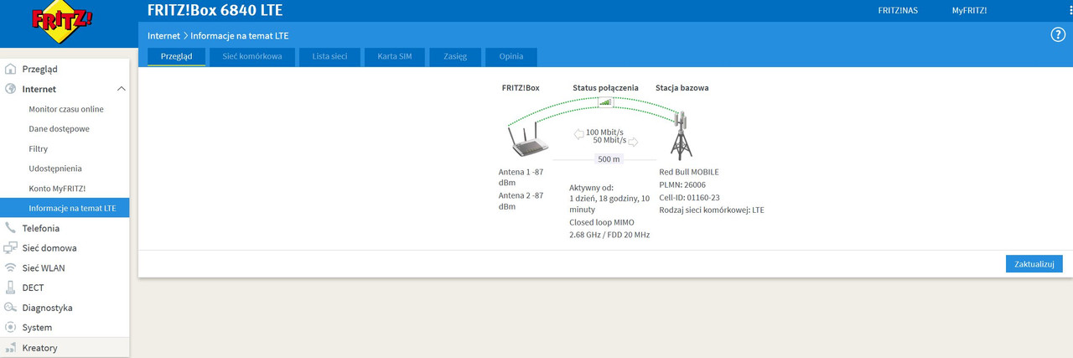
Task: Click the Diagnostyka magnifier icon
Action: point(10,308)
